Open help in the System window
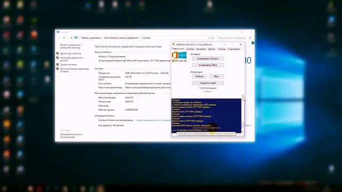Screen dimensions: 342x192 click(253, 43)
